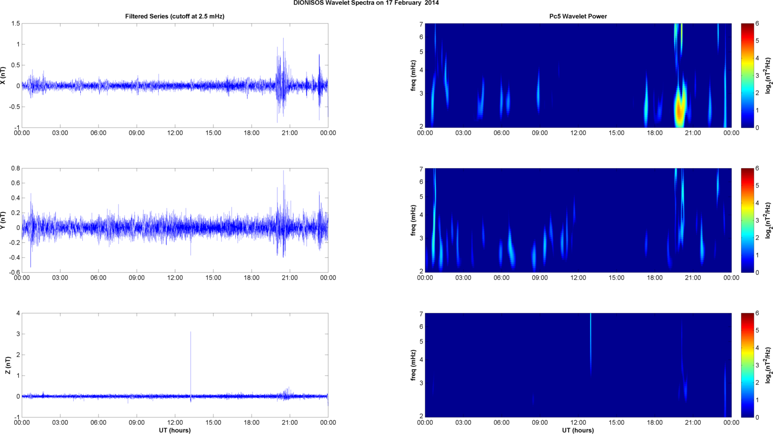Click the log2(nT²/Hz) label of top colorbar
Image resolution: width=773 pixels, height=434 pixels.
coord(768,76)
